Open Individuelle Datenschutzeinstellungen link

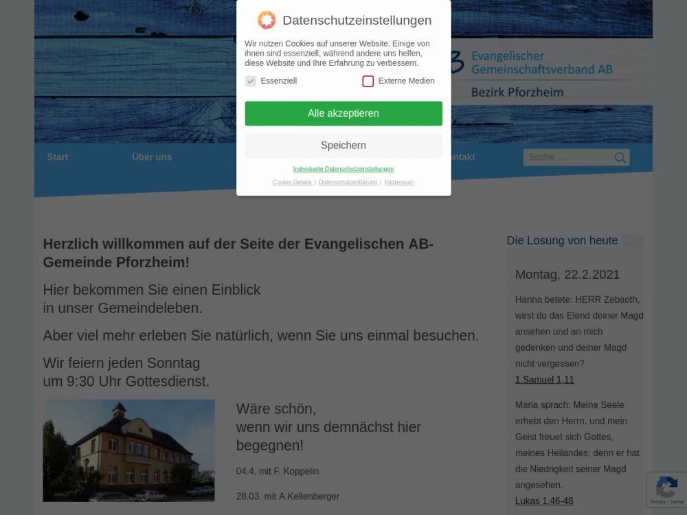(343, 169)
